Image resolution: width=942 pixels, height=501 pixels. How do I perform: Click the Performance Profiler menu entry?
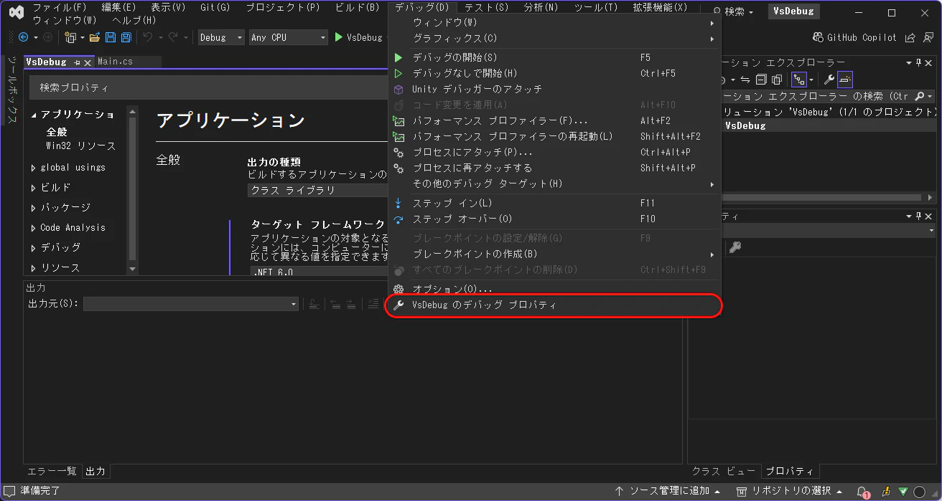554,120
